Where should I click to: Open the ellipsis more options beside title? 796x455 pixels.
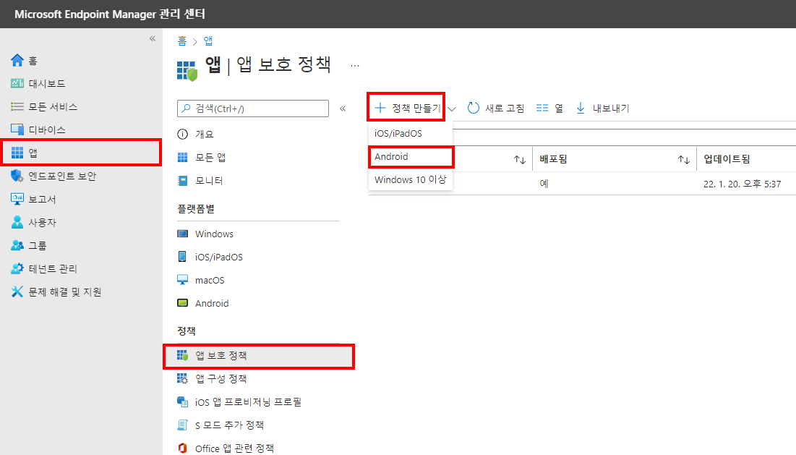[x=355, y=66]
